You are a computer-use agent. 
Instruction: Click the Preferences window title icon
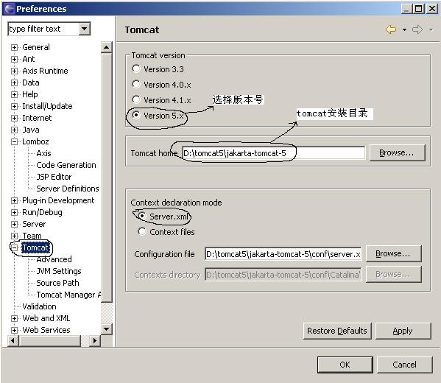pyautogui.click(x=9, y=9)
